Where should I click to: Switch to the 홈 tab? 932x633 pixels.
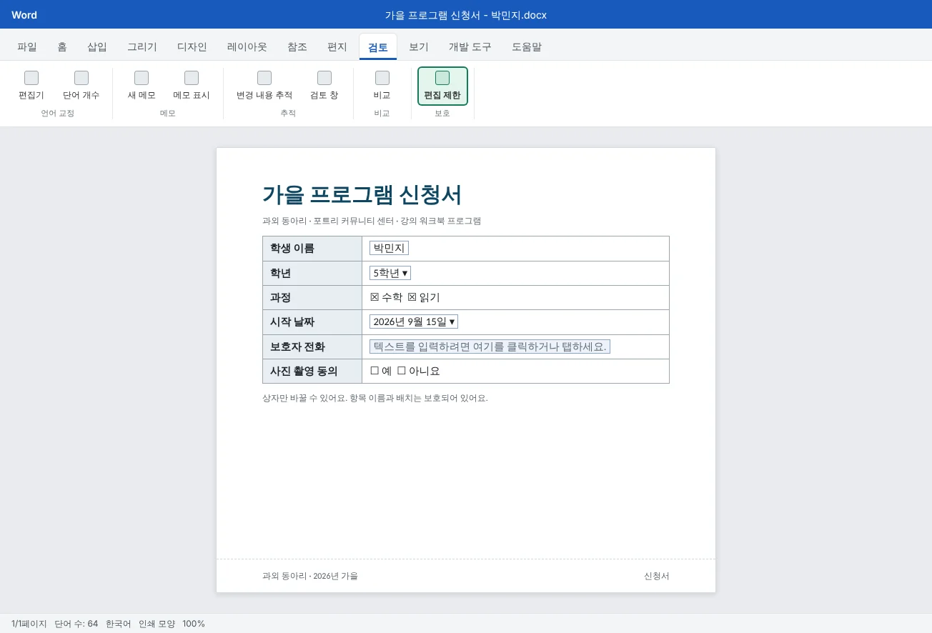pos(62,47)
